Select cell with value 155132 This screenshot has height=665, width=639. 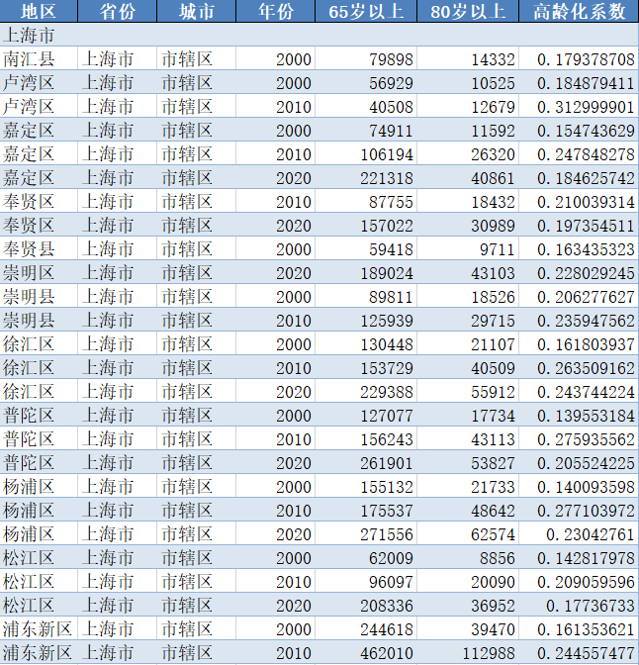[366, 486]
